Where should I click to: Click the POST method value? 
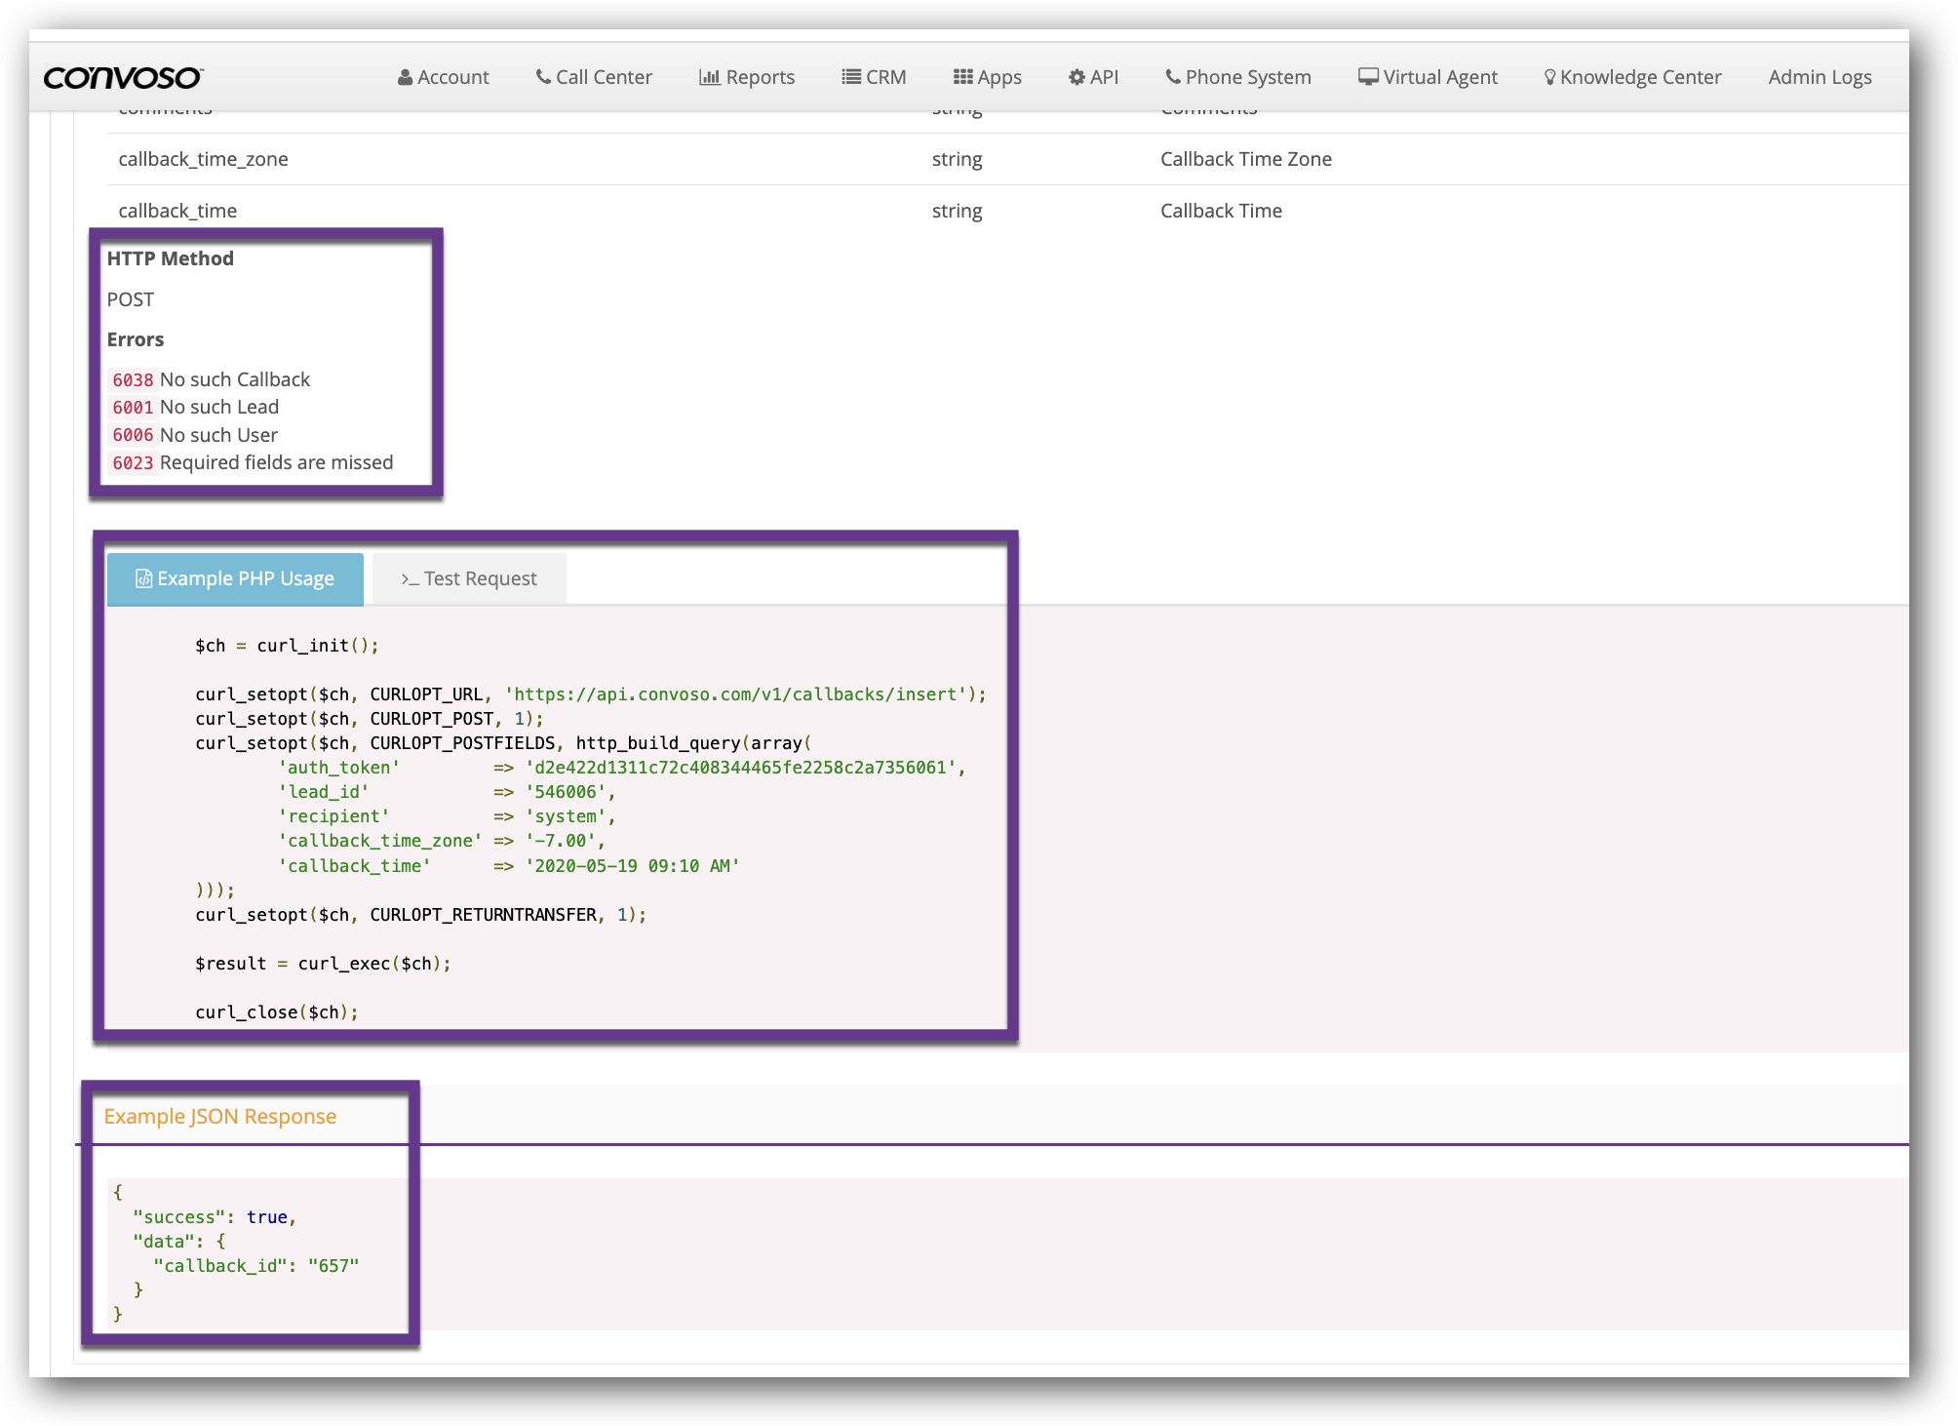(x=131, y=299)
